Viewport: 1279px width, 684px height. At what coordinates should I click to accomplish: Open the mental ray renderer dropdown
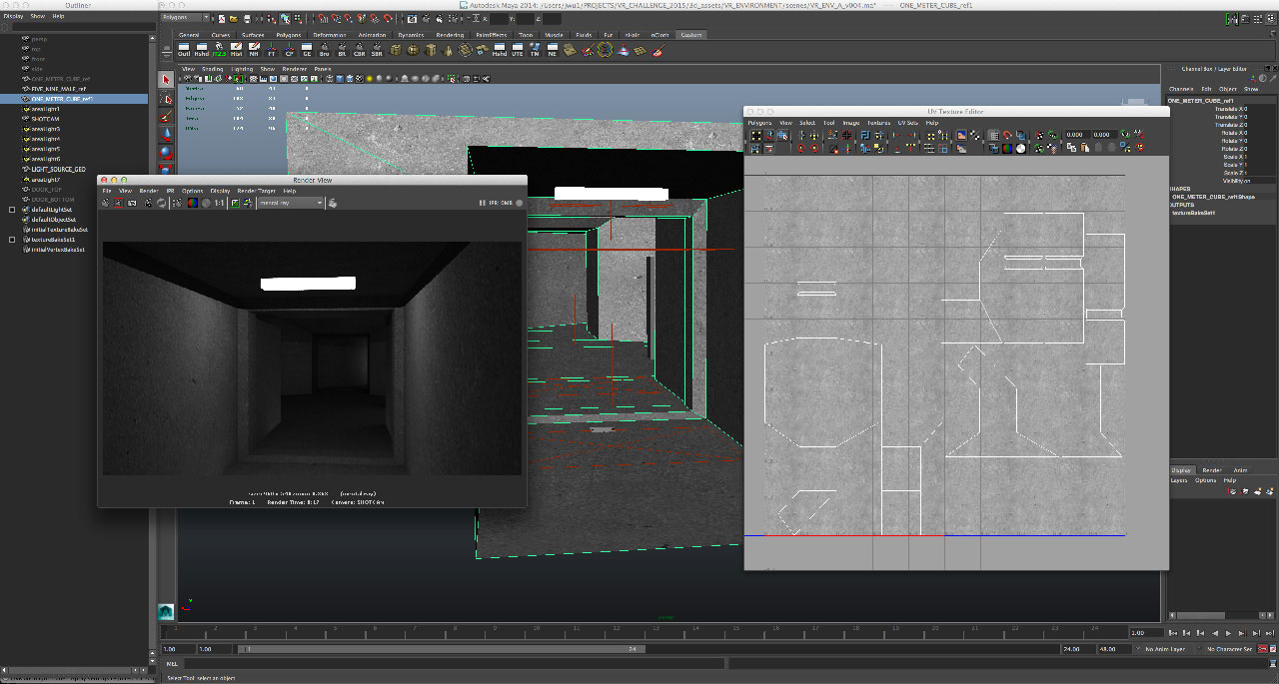290,203
